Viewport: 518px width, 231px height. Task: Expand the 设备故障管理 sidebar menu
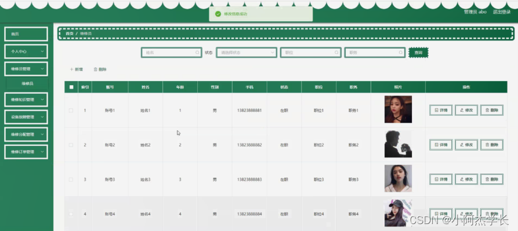pyautogui.click(x=26, y=117)
